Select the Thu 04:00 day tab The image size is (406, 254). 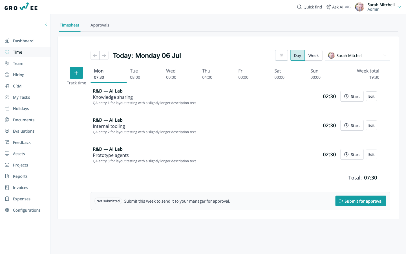217,74
